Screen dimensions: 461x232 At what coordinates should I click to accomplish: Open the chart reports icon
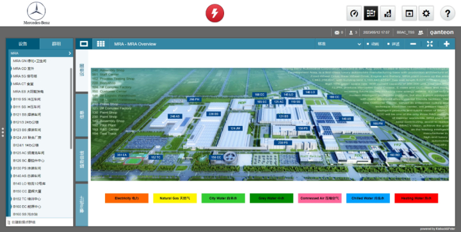388,13
